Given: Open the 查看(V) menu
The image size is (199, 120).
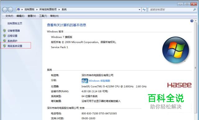Looking at the screenshot, I should (32, 16).
